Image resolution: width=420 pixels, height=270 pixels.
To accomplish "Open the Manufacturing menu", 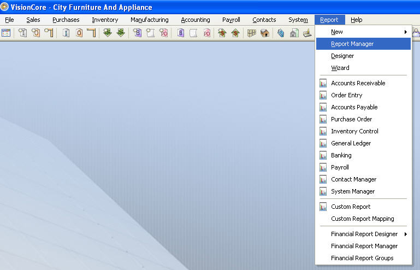I will coord(150,20).
